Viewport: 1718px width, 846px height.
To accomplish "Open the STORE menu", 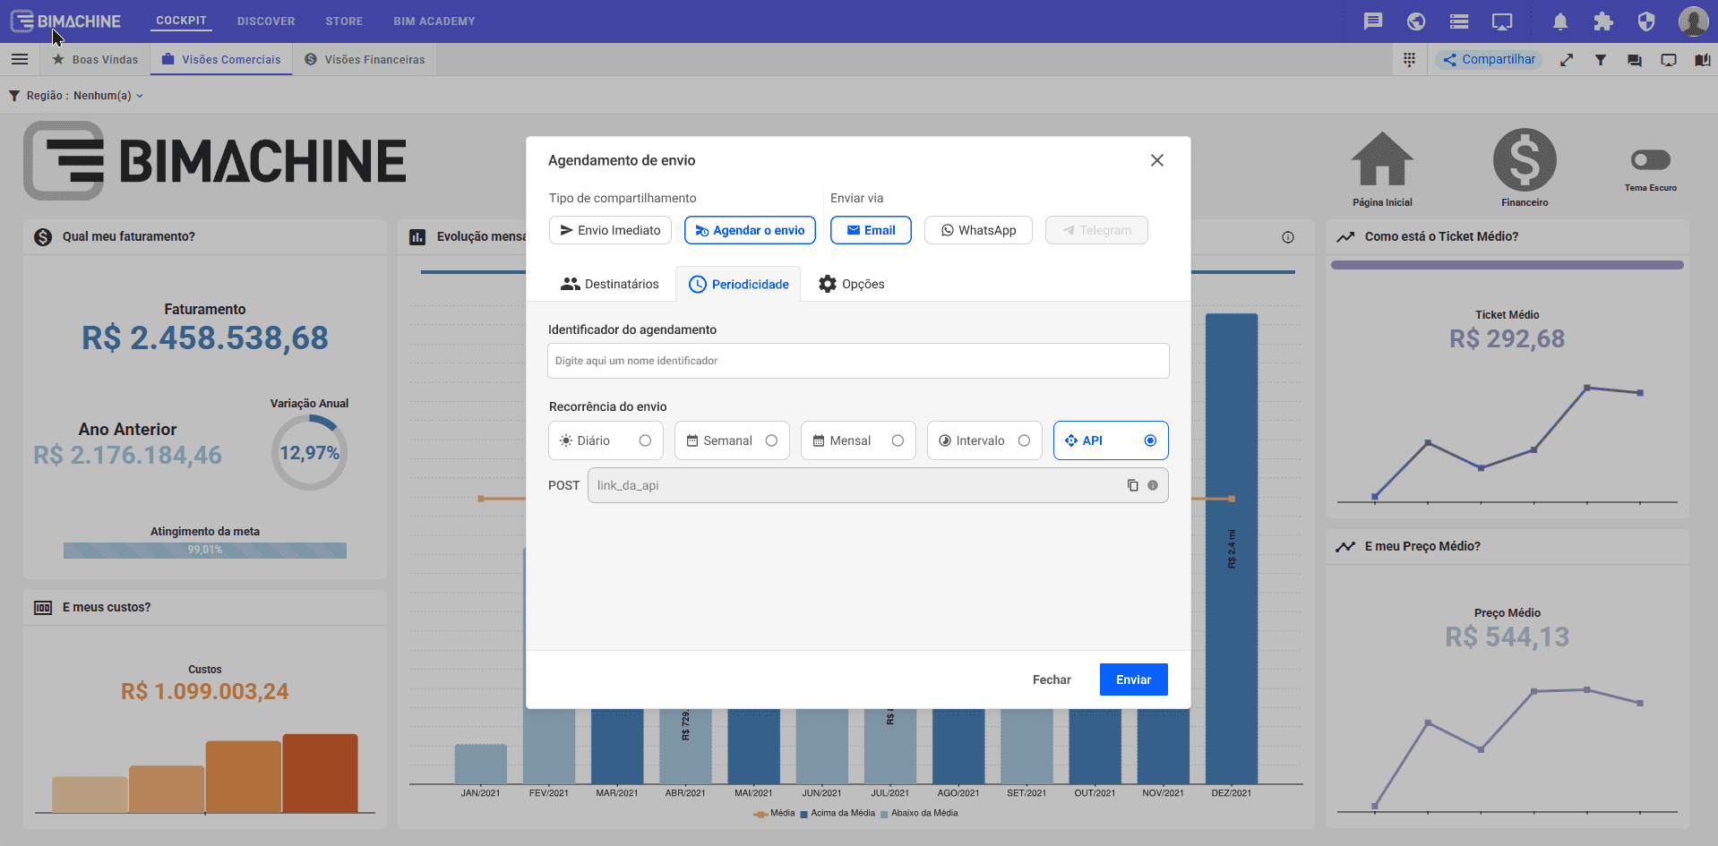I will coord(344,21).
